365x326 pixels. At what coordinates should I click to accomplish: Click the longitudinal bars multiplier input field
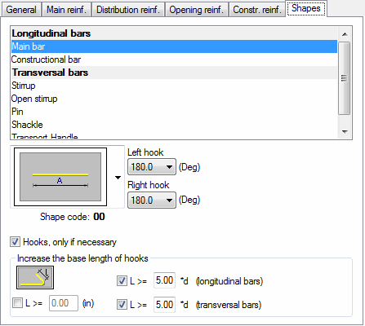pyautogui.click(x=164, y=280)
